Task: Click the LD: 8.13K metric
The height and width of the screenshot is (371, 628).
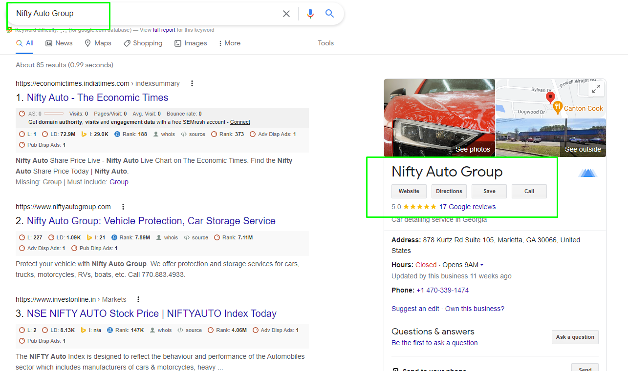Action: (58, 330)
